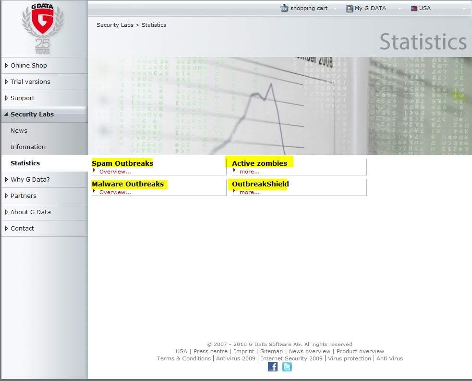472x381 pixels.
Task: Open the shopping cart basket icon
Action: pos(284,8)
